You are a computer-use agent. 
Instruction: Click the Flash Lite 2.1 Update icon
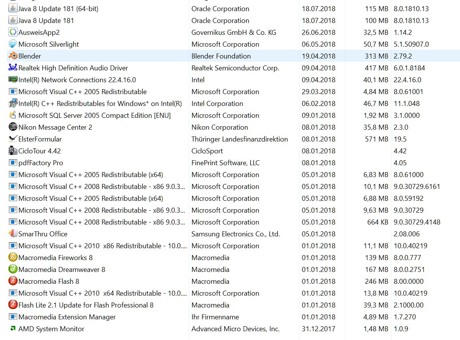pyautogui.click(x=13, y=305)
